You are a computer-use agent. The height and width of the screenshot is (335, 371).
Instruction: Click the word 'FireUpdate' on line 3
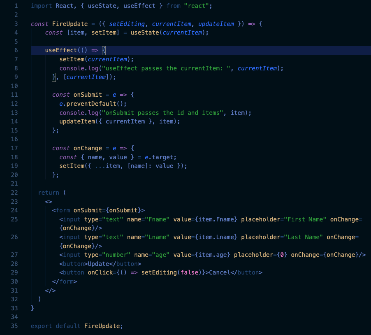70,24
